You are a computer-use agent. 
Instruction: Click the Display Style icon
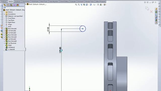[x=91, y=5]
